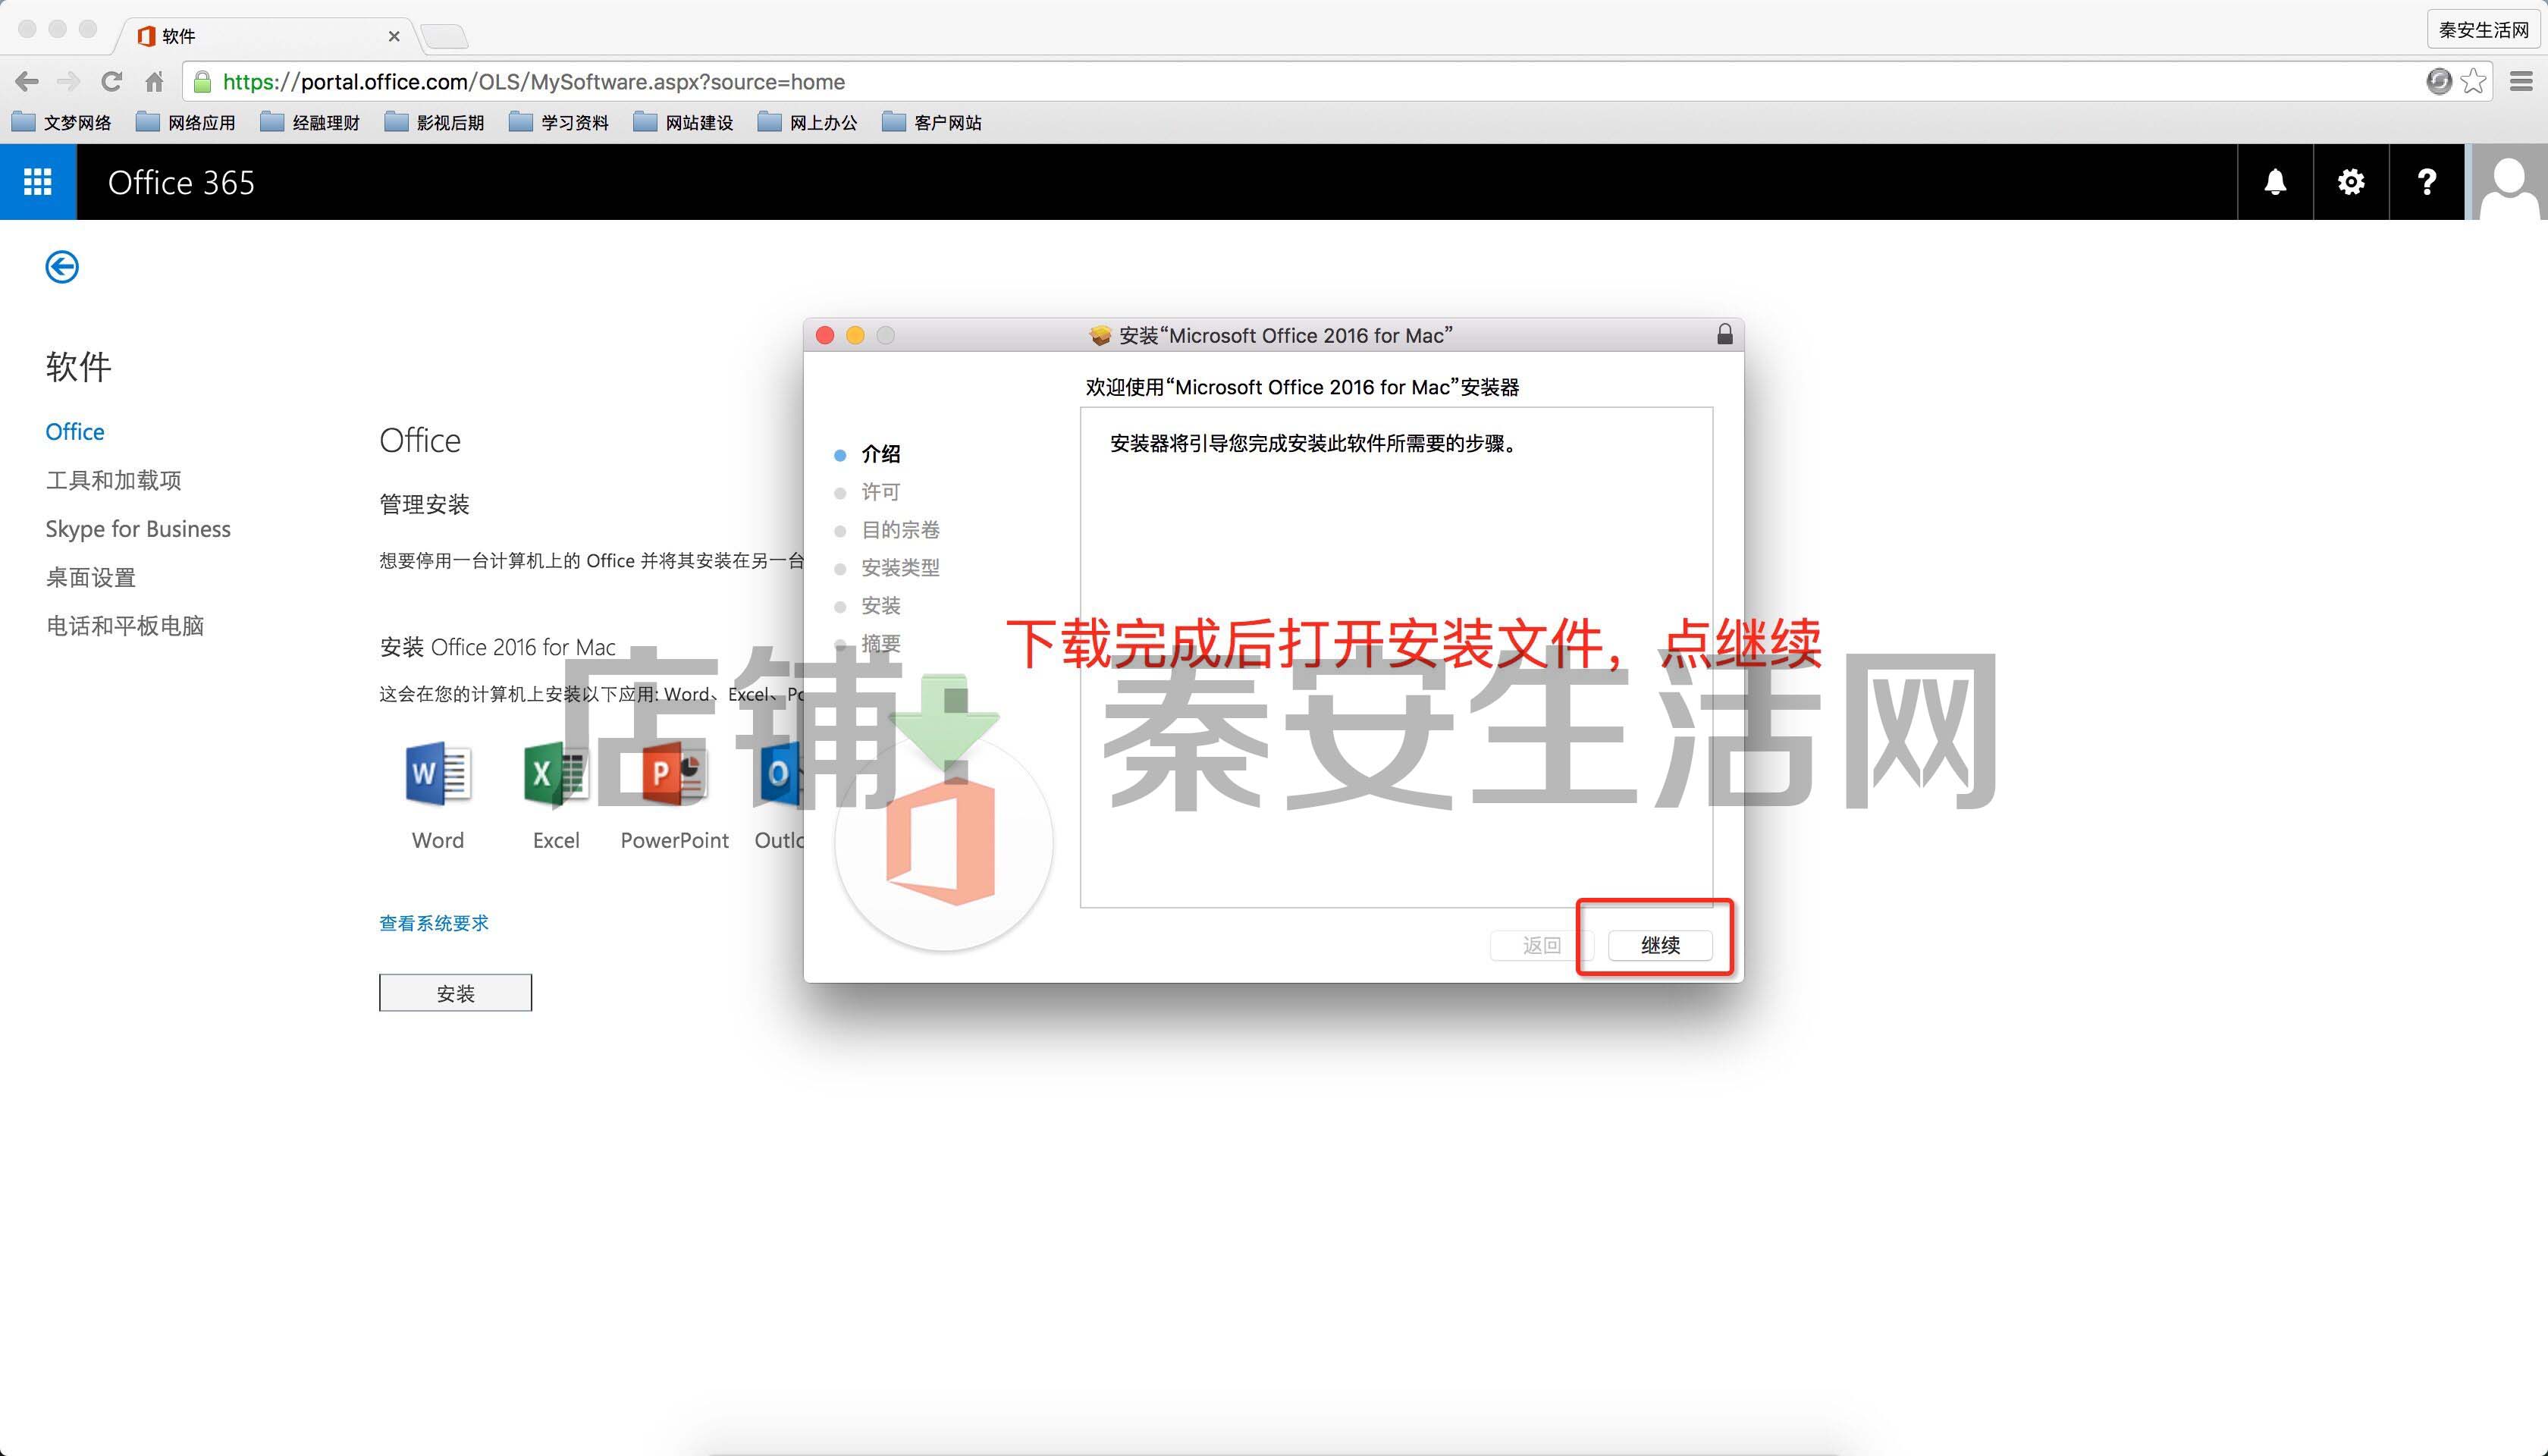Click the browser forward arrow

pyautogui.click(x=69, y=82)
